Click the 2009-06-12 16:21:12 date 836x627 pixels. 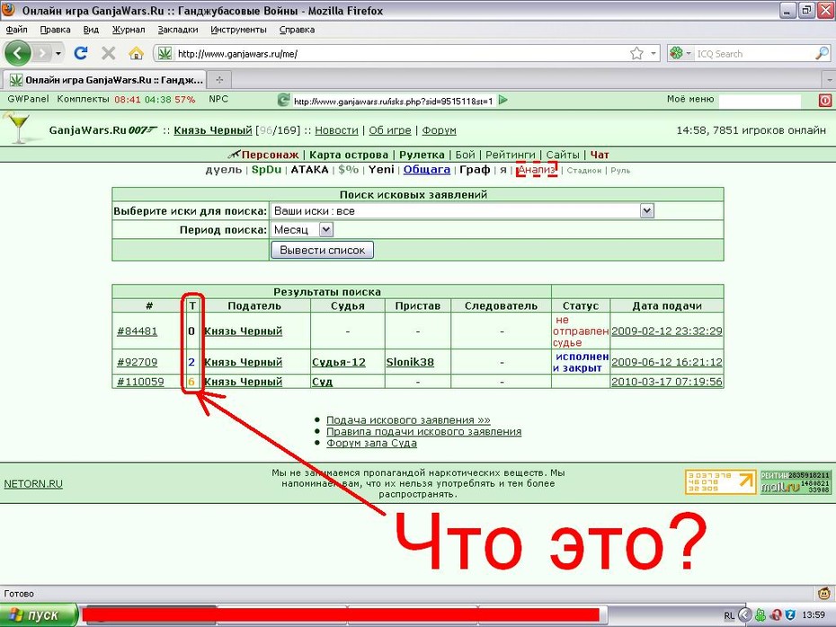coord(666,362)
